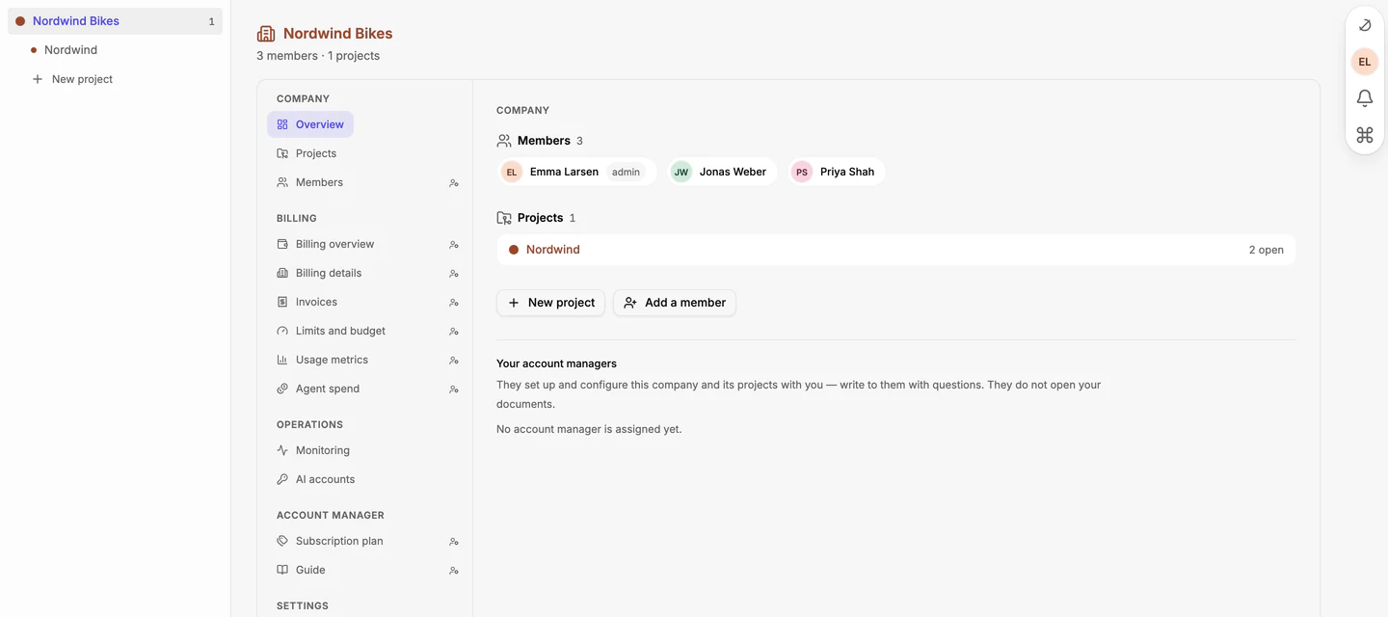Click 'No account manager is assigned yet.' text
Viewport: 1388px width, 617px height.
click(x=589, y=429)
